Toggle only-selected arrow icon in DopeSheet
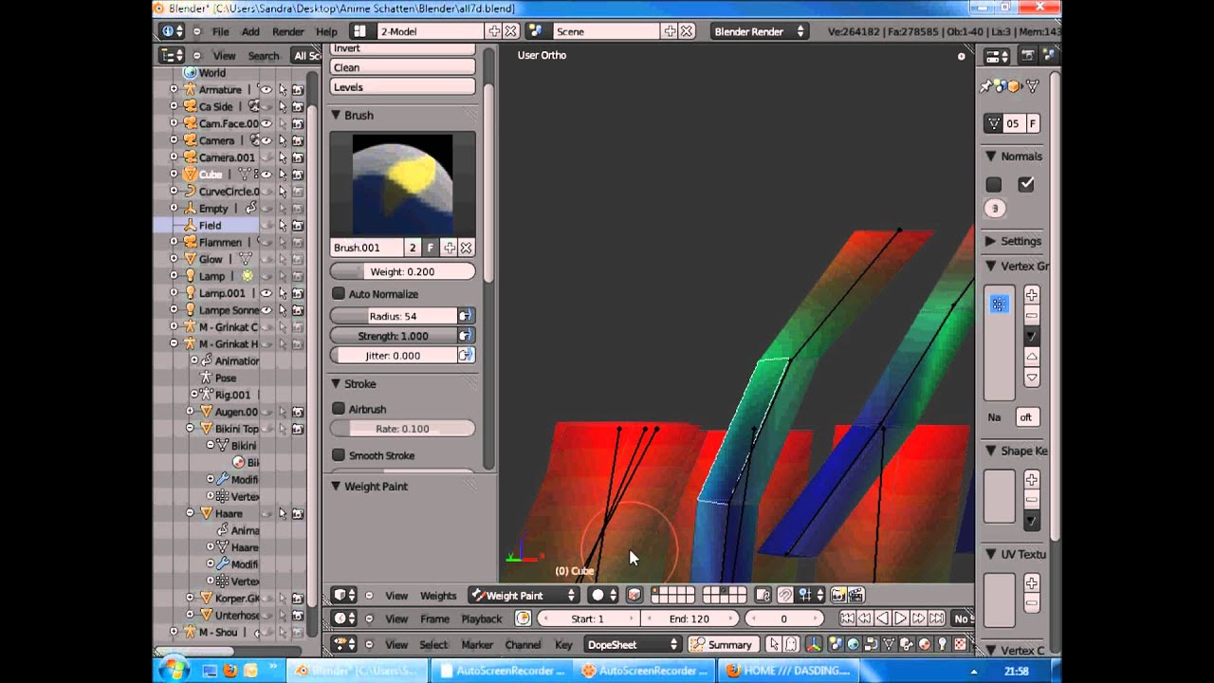This screenshot has height=683, width=1214. (x=774, y=644)
